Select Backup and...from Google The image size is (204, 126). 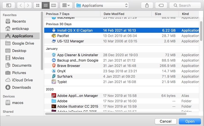pyautogui.click(x=121, y=60)
